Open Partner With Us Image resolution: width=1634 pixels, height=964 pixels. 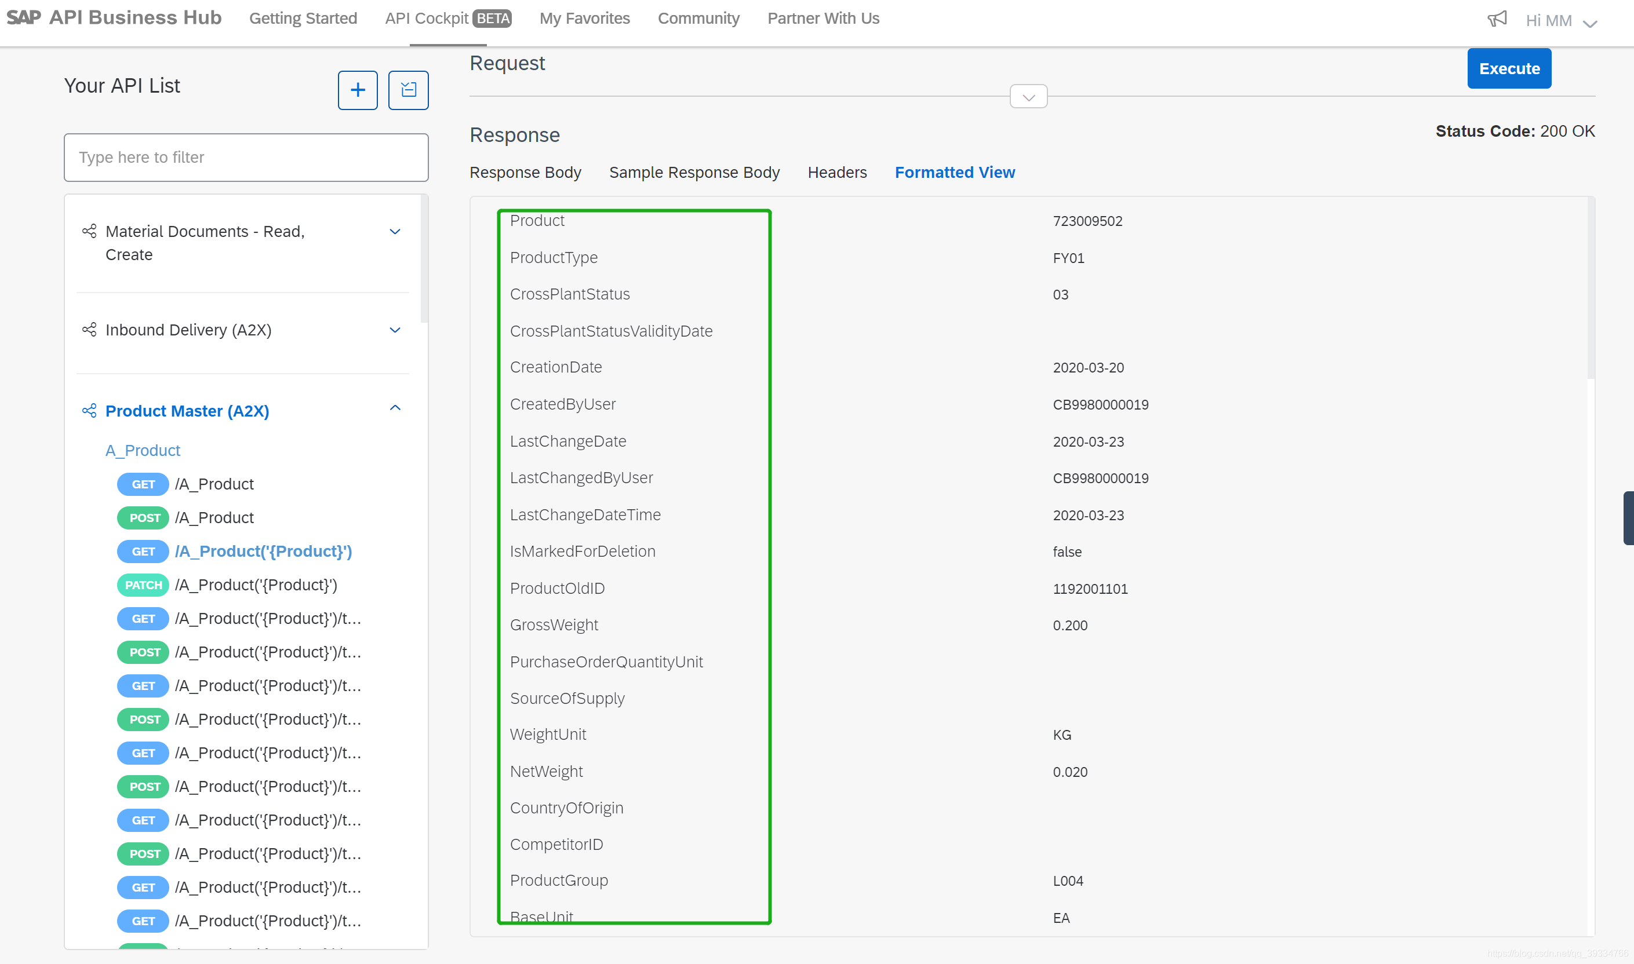click(823, 18)
